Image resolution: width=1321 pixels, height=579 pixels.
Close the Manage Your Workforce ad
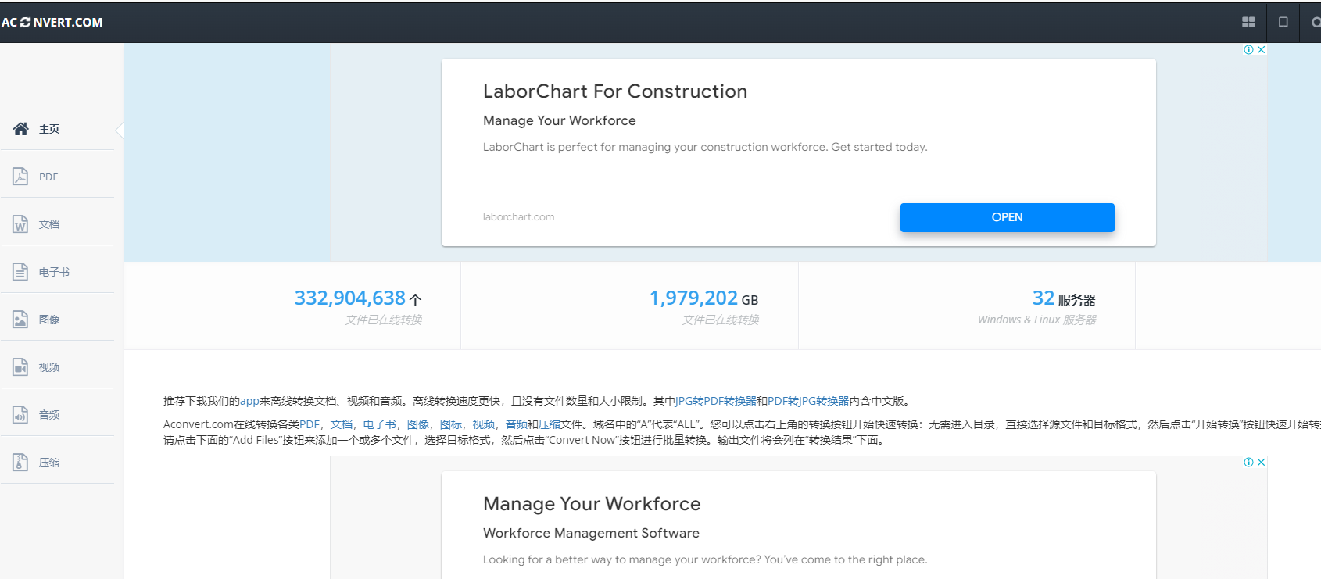1261,463
